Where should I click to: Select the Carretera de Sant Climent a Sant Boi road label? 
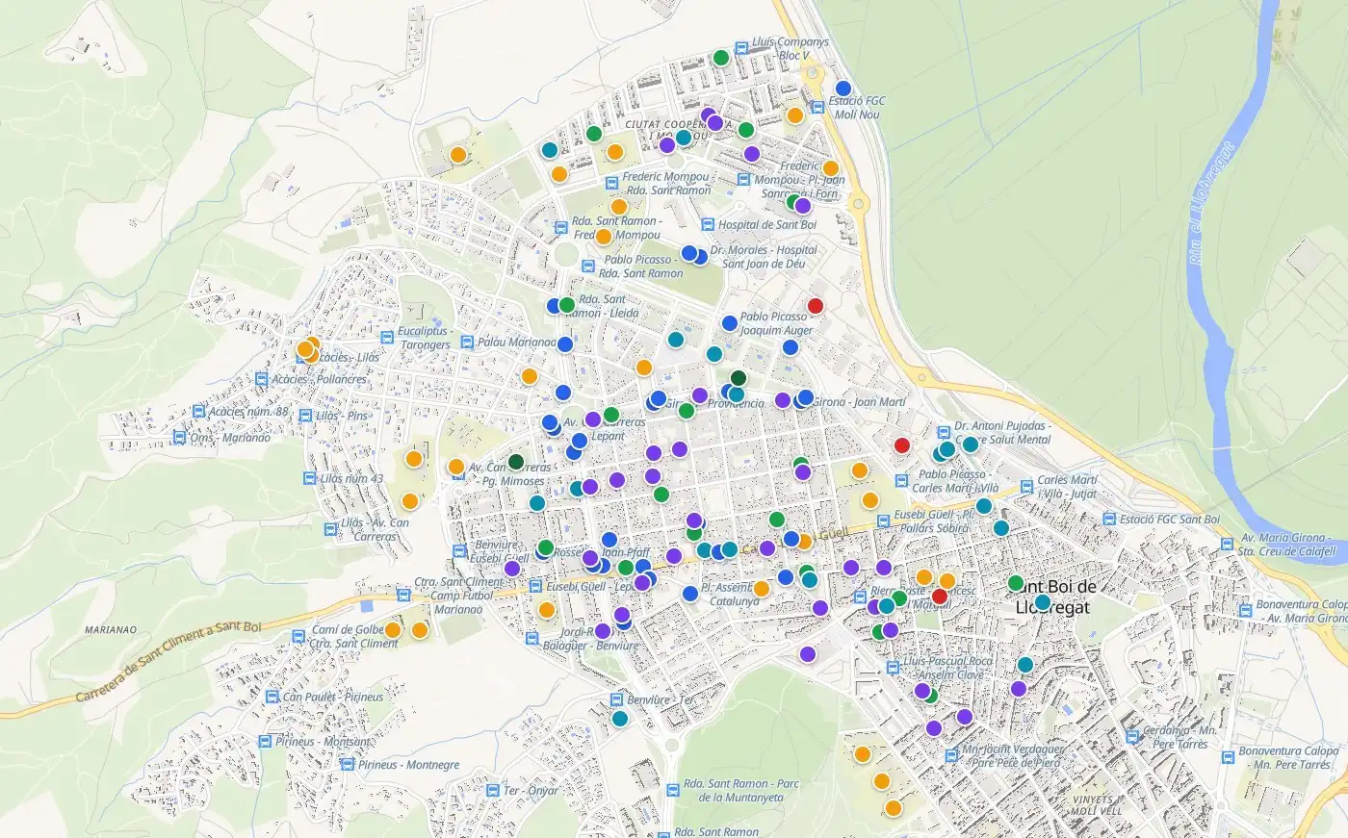point(168,660)
